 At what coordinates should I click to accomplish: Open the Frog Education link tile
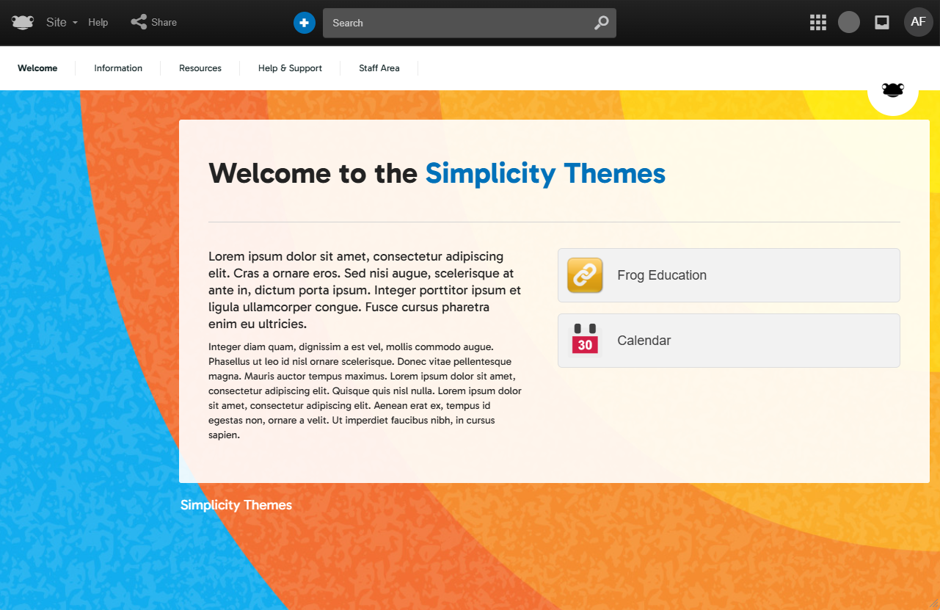pyautogui.click(x=729, y=275)
